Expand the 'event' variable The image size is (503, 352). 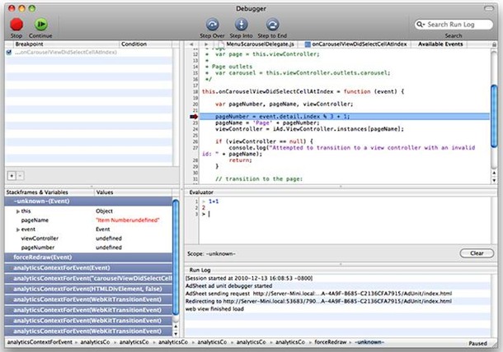click(x=18, y=229)
